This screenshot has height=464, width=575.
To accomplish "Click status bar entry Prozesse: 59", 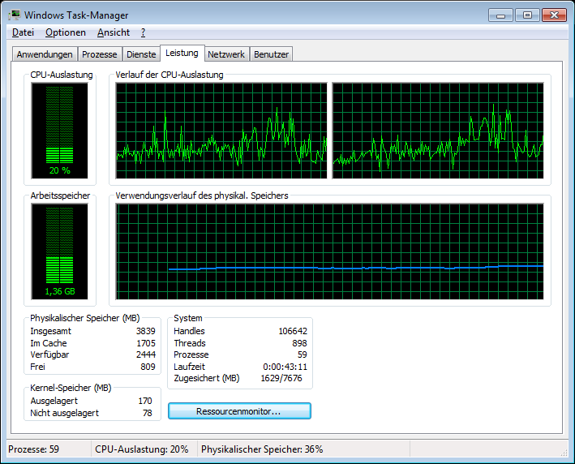I will (x=33, y=449).
